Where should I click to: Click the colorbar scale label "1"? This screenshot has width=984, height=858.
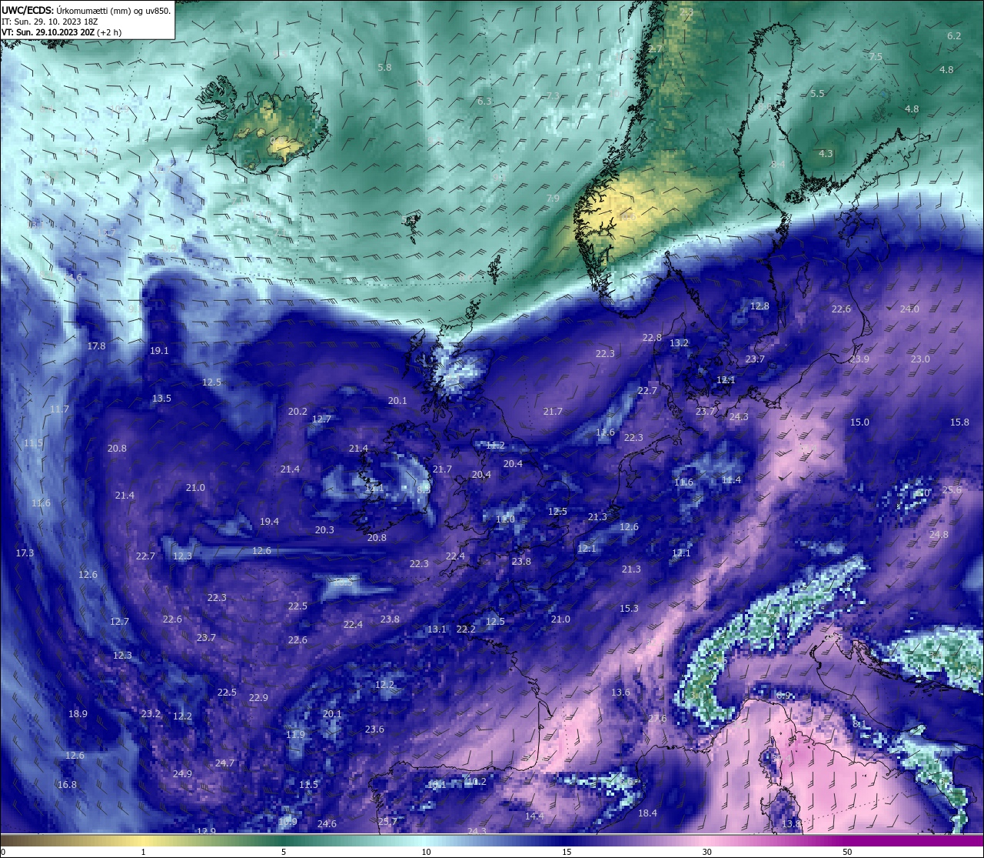tap(143, 852)
